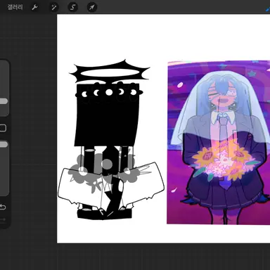Tap the square Modify button in sidebar
This screenshot has width=270, height=270.
pyautogui.click(x=3, y=128)
